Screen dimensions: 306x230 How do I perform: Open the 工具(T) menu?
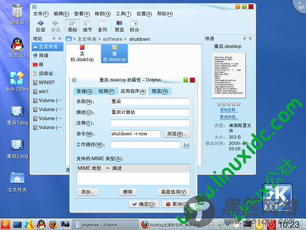123,14
